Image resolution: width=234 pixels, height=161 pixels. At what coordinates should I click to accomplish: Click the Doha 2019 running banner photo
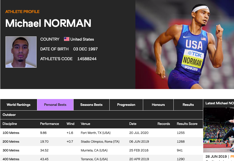(185, 44)
